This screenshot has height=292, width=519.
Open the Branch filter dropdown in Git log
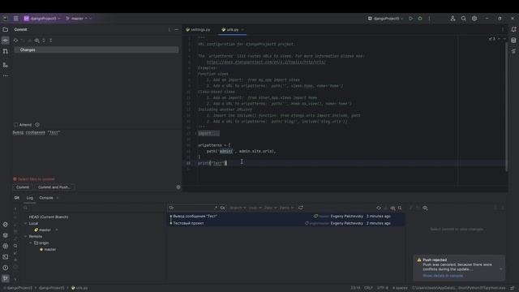[x=238, y=208]
